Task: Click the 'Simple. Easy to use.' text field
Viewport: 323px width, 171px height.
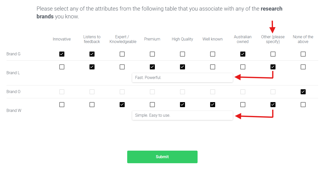Action: pyautogui.click(x=182, y=115)
